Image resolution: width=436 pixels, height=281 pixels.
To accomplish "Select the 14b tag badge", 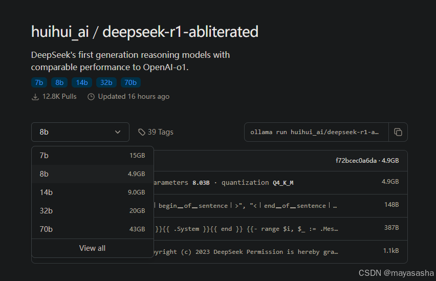I will point(82,82).
